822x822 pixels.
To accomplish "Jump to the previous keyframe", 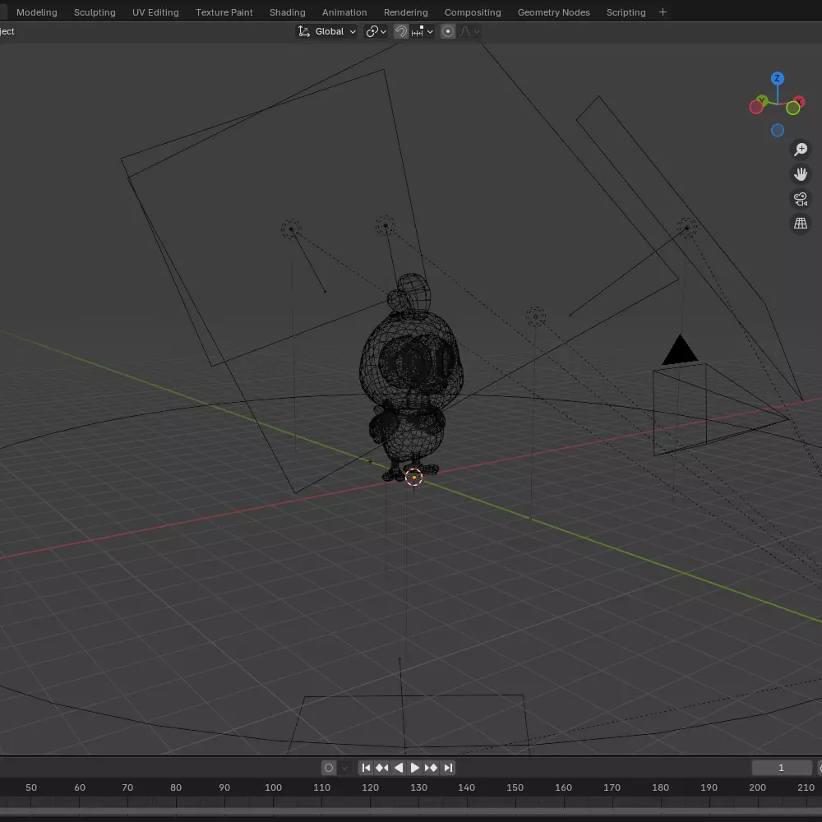I will pyautogui.click(x=382, y=768).
